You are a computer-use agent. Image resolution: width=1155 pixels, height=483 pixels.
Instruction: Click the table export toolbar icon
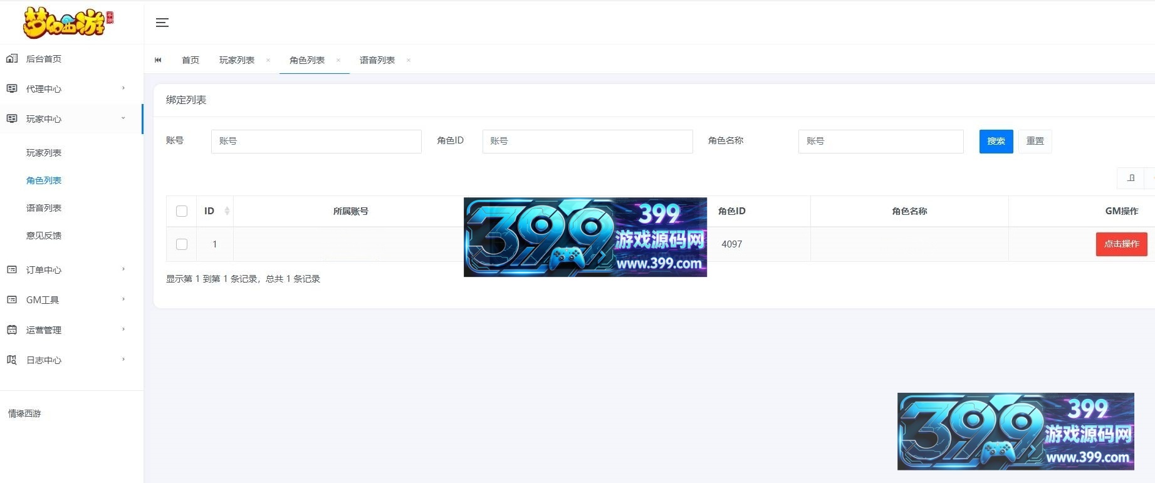pos(1131,178)
